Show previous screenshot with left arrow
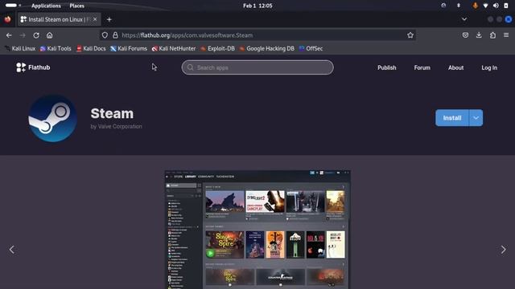The width and height of the screenshot is (515, 289). 12,250
